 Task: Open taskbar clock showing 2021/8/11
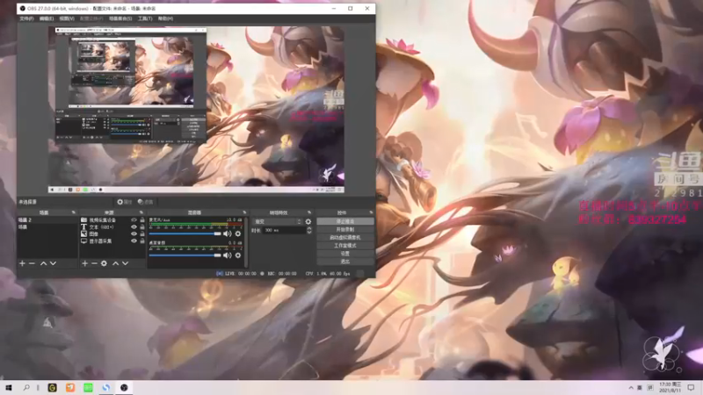670,387
